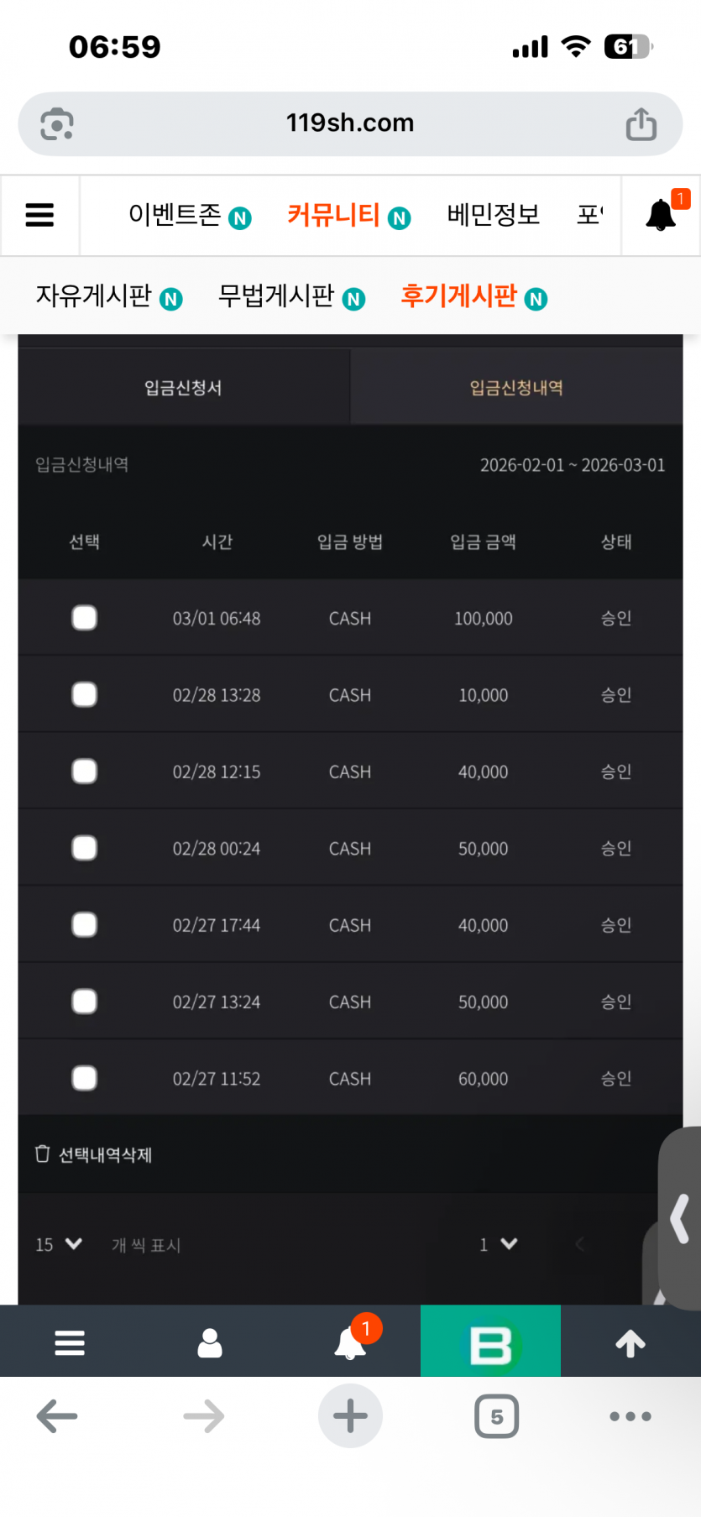Open browser tabs overview showing 5 tabs
The height and width of the screenshot is (1517, 701).
click(496, 1416)
